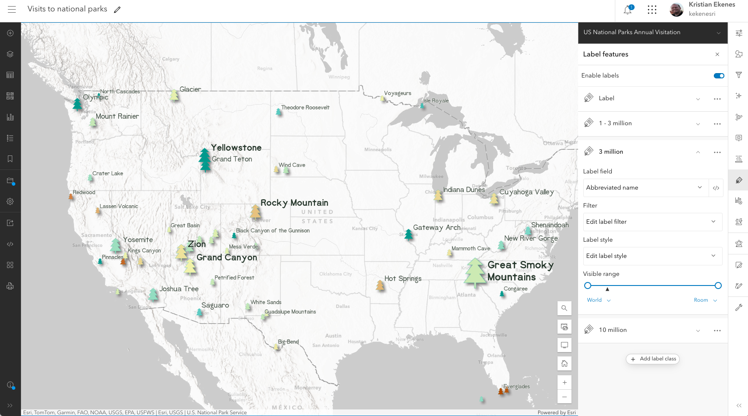The height and width of the screenshot is (416, 748).
Task: Open the Filter tool
Action: (739, 75)
